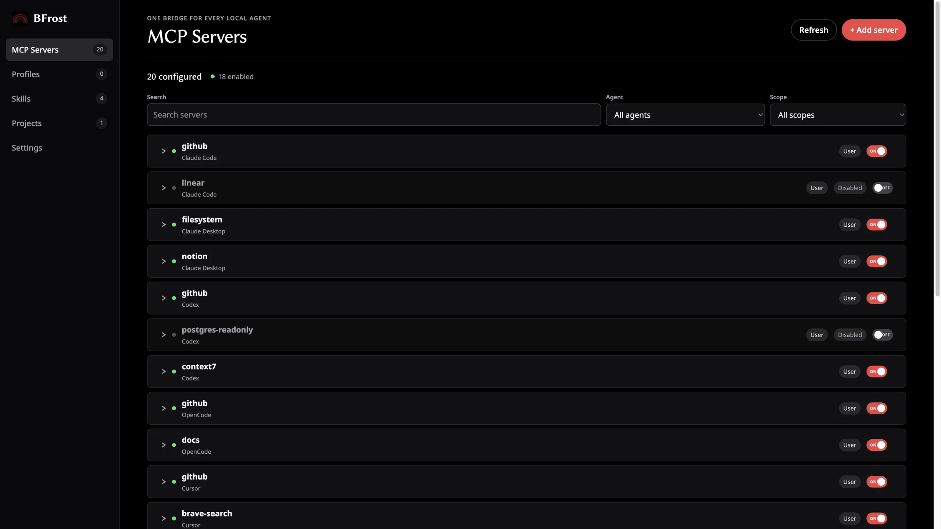The height and width of the screenshot is (529, 941).
Task: Expand the github OpenCode row chevron
Action: [x=164, y=409]
